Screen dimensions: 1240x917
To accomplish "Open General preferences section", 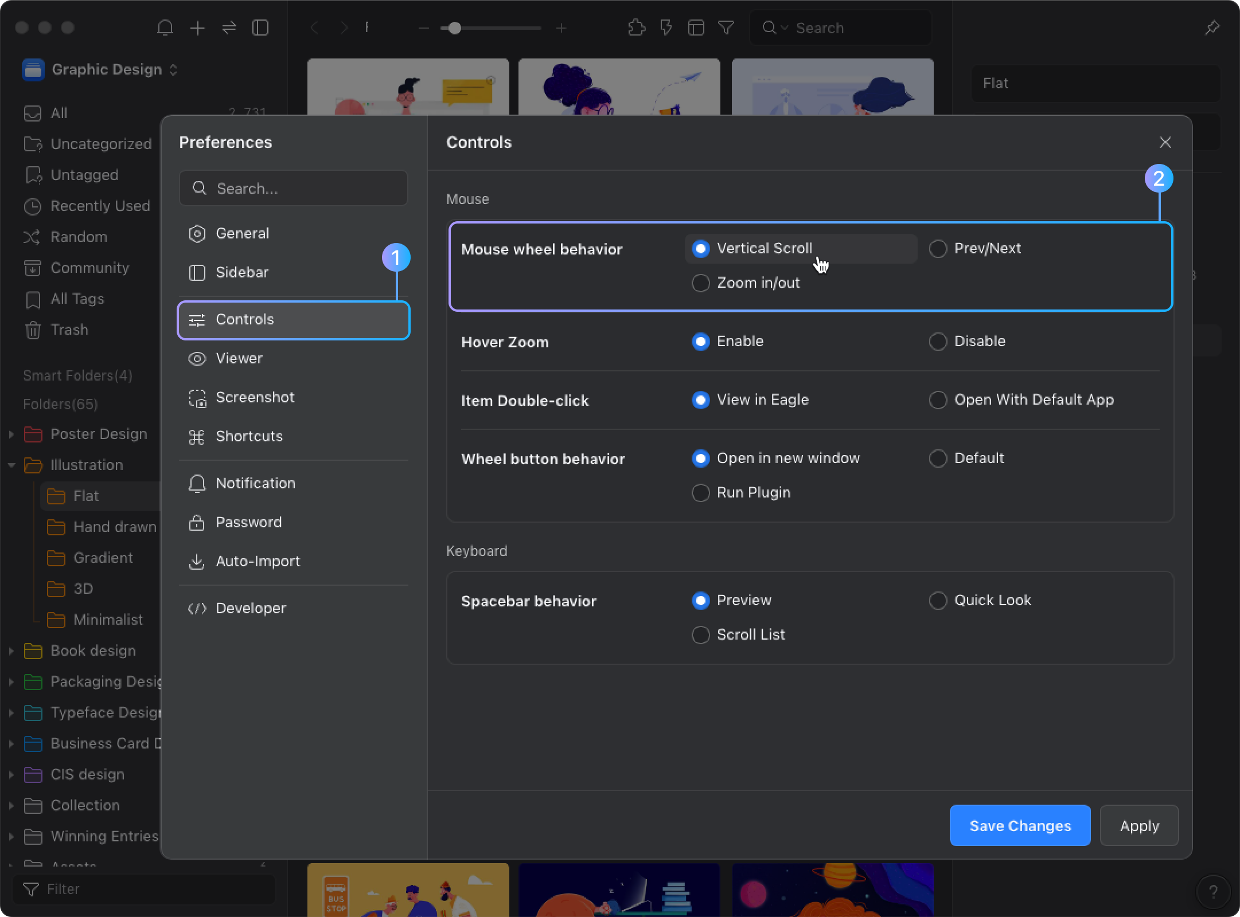I will [243, 233].
